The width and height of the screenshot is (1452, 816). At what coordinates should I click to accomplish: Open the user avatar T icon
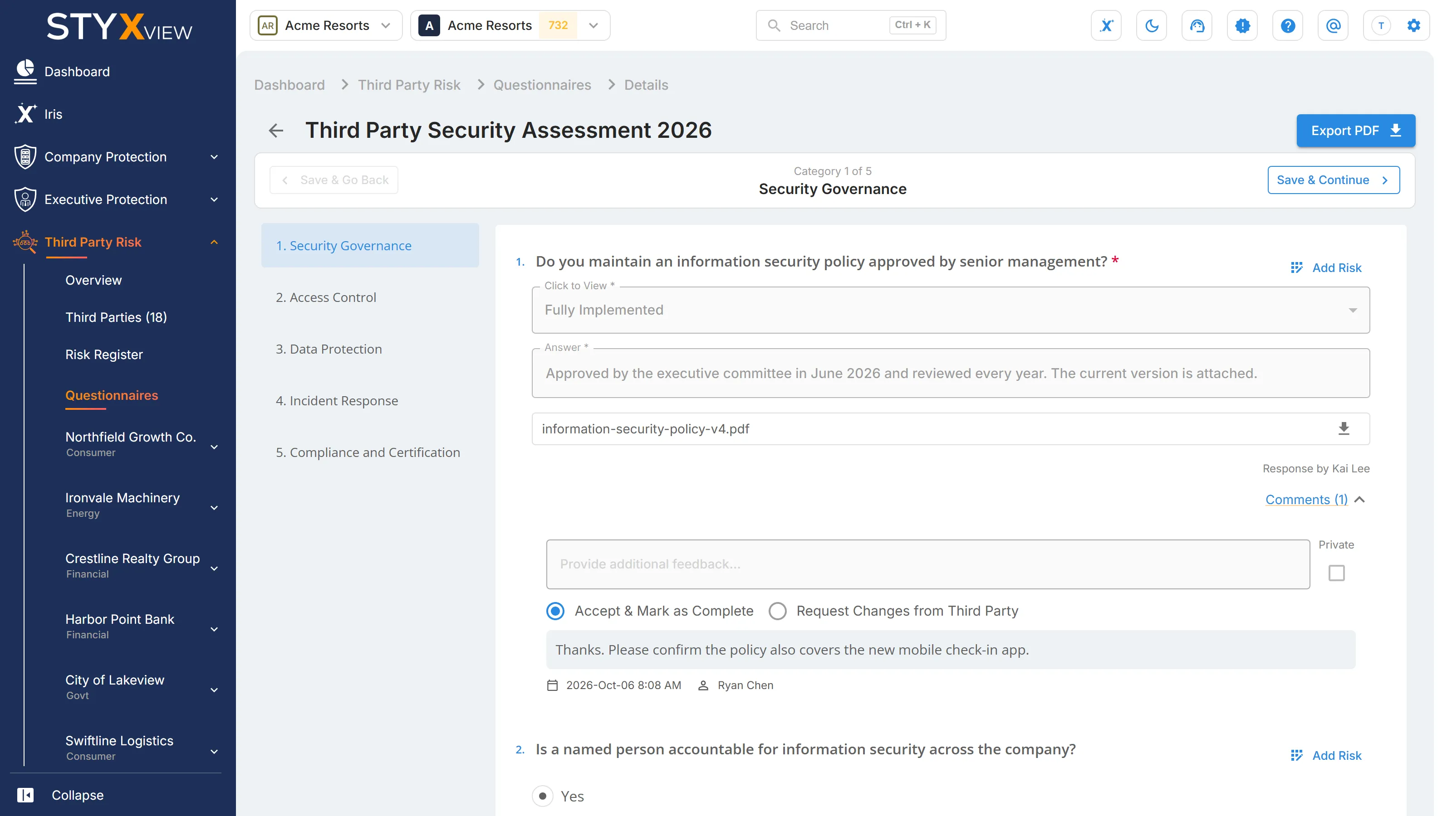point(1380,25)
